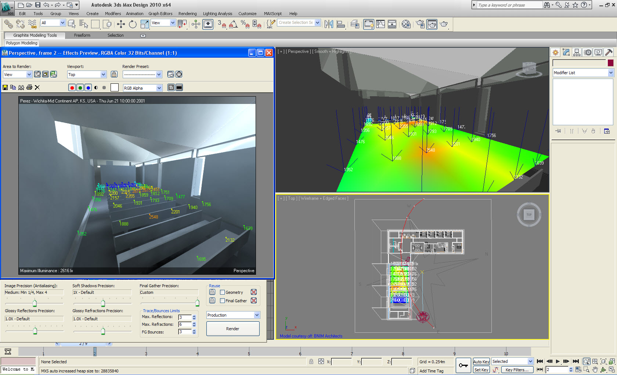617x375 pixels.
Task: Switch to the Freeform ribbon tab
Action: coord(82,35)
